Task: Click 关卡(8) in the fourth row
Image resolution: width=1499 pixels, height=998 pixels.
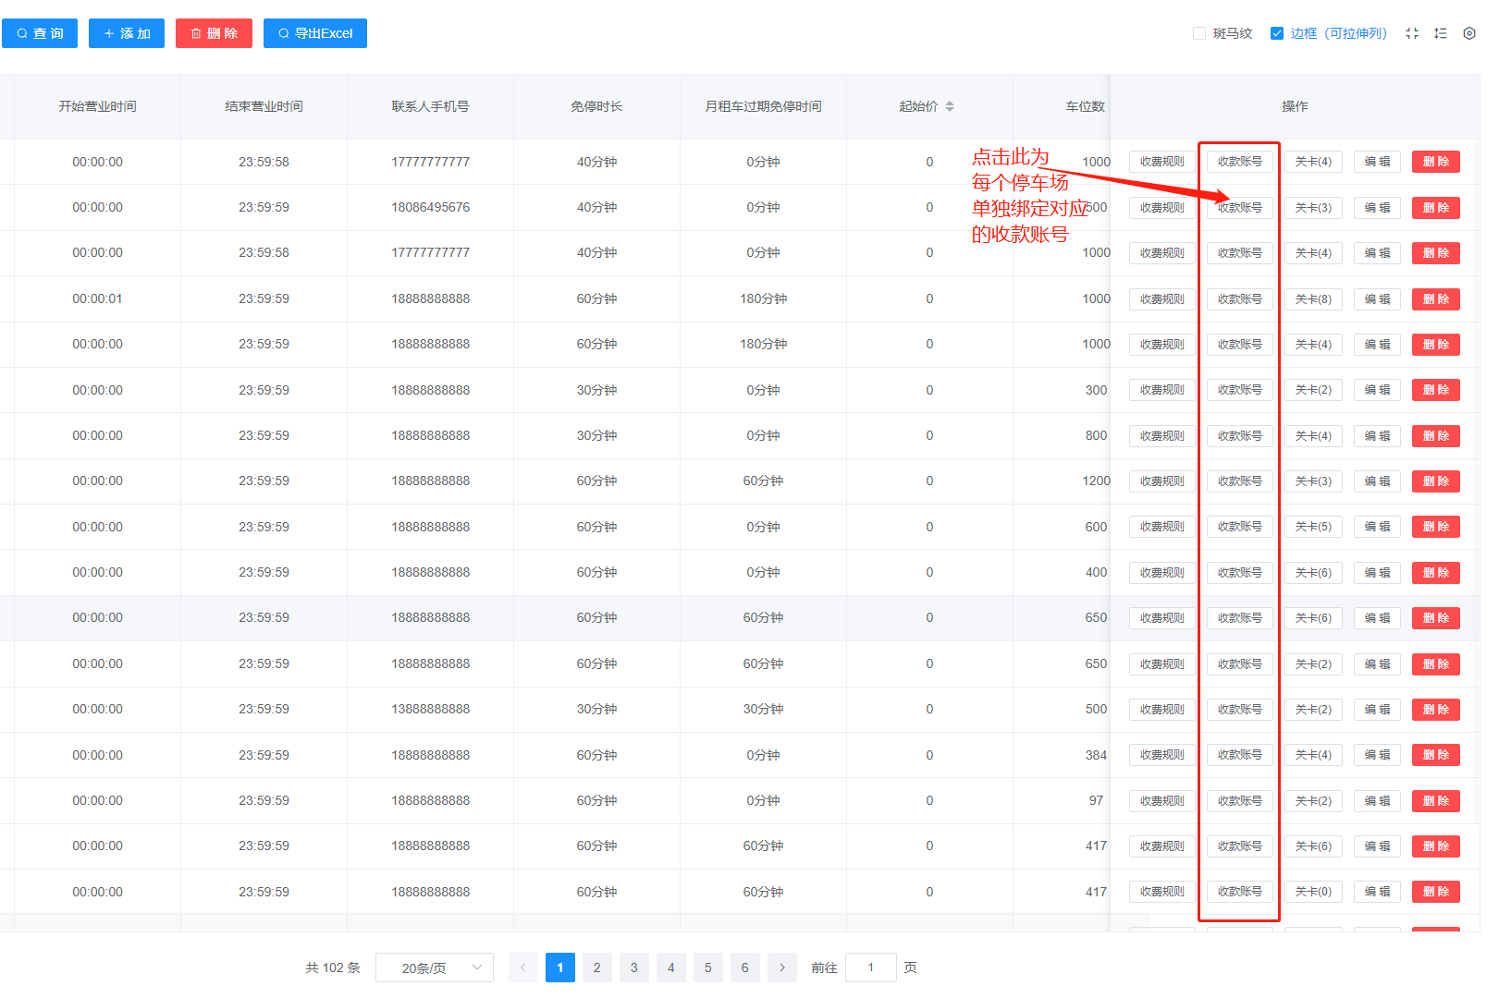Action: pyautogui.click(x=1313, y=299)
